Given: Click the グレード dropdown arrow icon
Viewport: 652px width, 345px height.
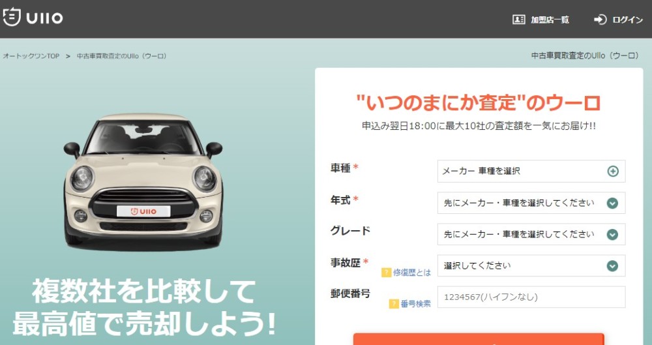Looking at the screenshot, I should pyautogui.click(x=612, y=235).
